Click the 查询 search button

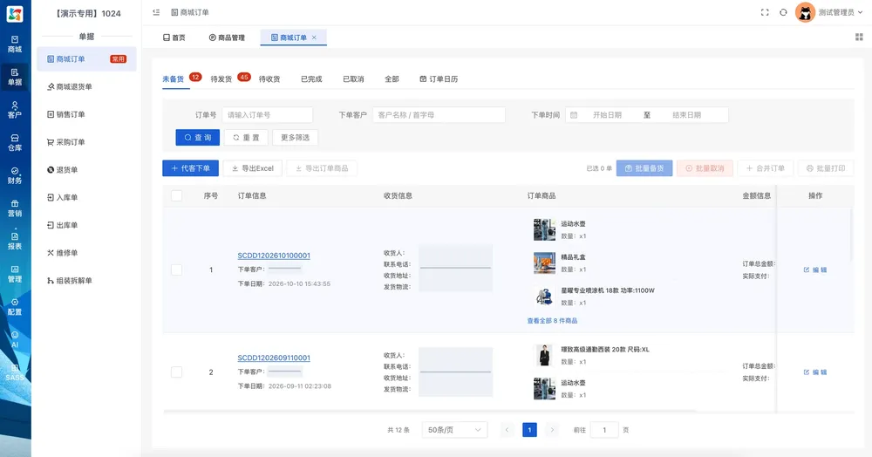(x=197, y=137)
